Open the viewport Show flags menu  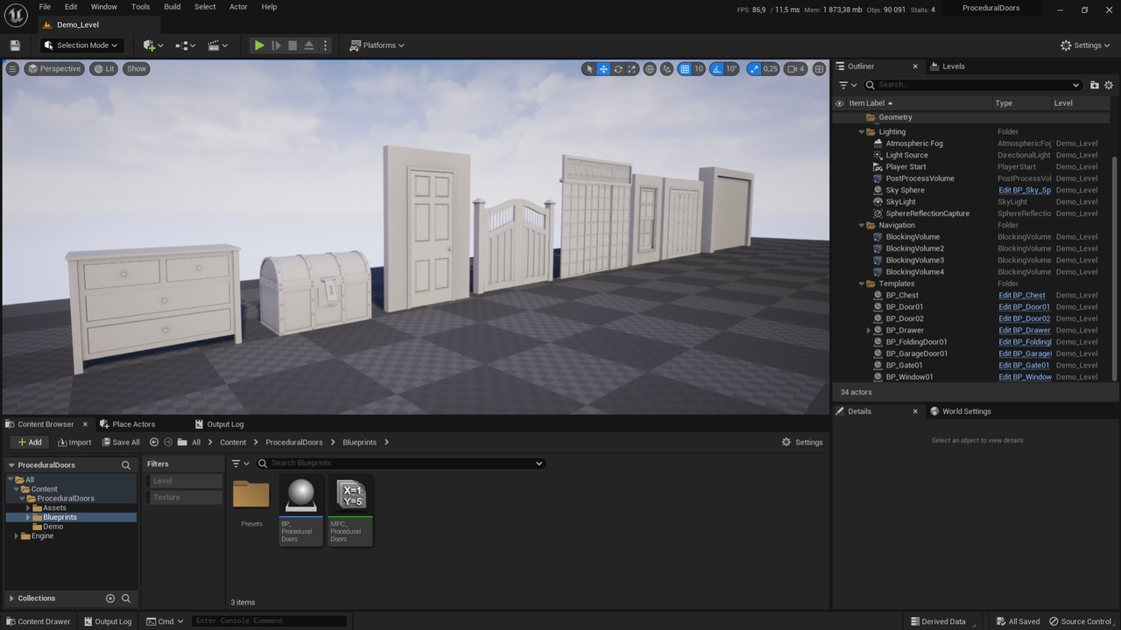[137, 69]
